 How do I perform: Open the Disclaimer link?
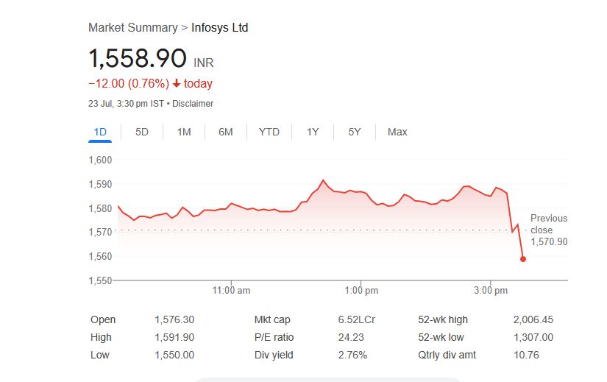[x=193, y=104]
